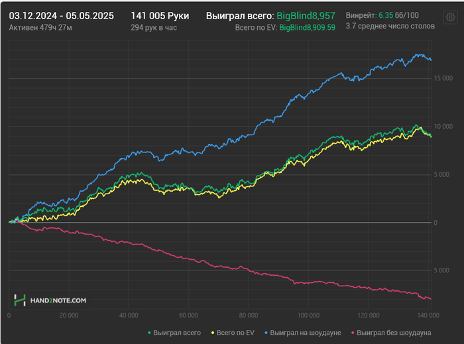Click the 40 000 x-axis label
This screenshot has height=344, width=464.
point(129,315)
